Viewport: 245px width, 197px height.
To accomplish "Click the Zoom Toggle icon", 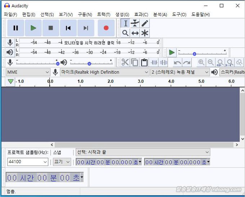I will [x=239, y=62].
